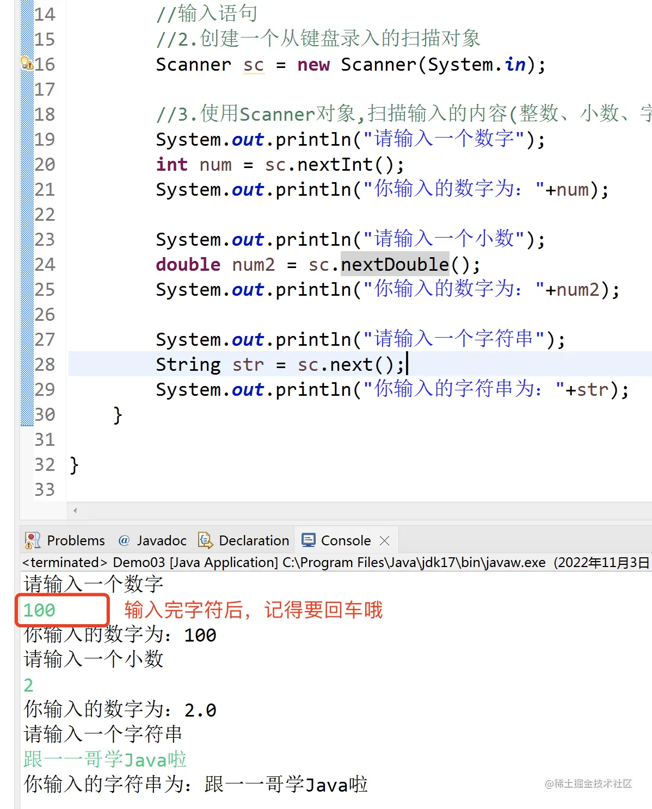The width and height of the screenshot is (652, 809).
Task: Click the comment on line 18
Action: coord(404,114)
